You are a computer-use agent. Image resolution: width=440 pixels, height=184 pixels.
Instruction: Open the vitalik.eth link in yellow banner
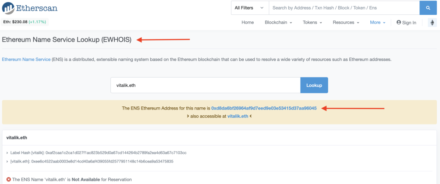coord(238,116)
